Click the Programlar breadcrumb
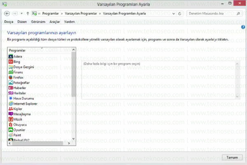This screenshot has height=165, width=247. pyautogui.click(x=50, y=14)
